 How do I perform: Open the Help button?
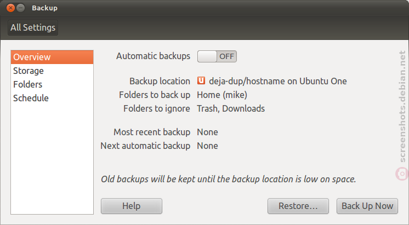pyautogui.click(x=132, y=206)
